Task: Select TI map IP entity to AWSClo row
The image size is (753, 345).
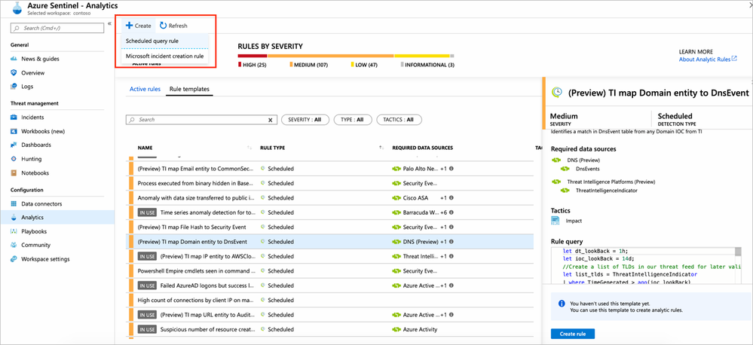Action: click(329, 256)
